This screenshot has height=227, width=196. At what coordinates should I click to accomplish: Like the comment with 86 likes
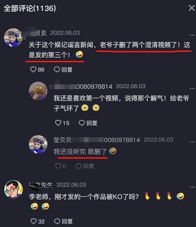click(x=33, y=69)
